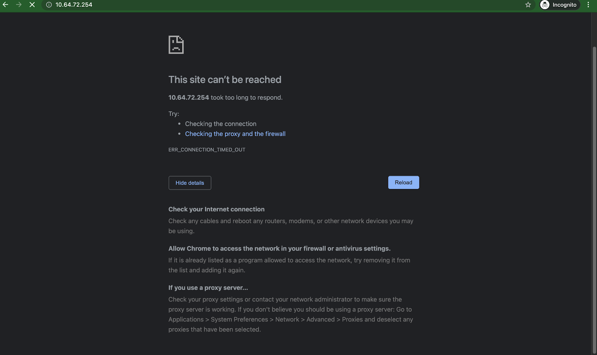Image resolution: width=597 pixels, height=355 pixels.
Task: Click the bold IP address in error message
Action: click(188, 97)
